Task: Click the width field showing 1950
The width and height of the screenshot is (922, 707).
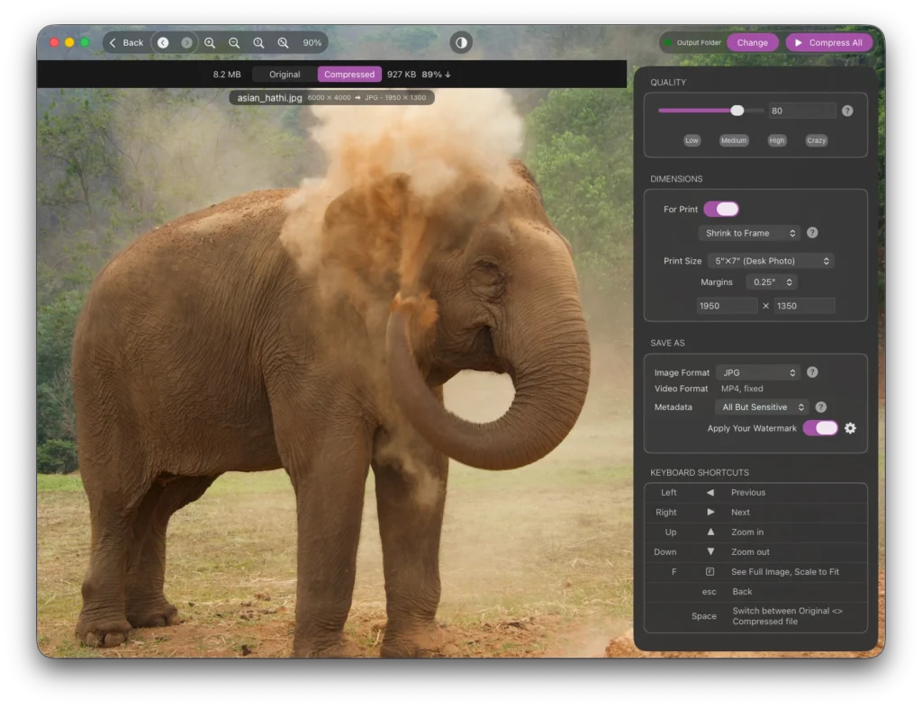Action: click(x=727, y=306)
